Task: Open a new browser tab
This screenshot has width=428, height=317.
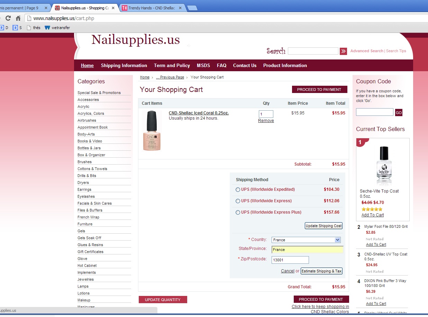Action: click(x=192, y=8)
